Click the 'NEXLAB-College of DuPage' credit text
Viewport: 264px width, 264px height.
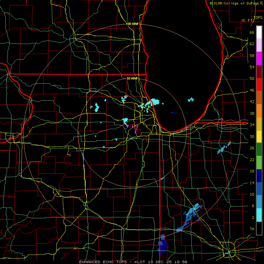(x=235, y=3)
